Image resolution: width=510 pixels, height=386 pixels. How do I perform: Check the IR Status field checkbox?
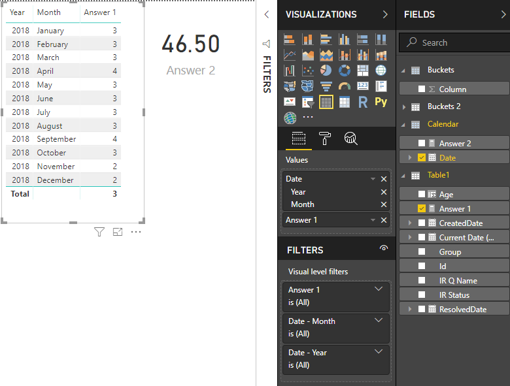tap(422, 295)
